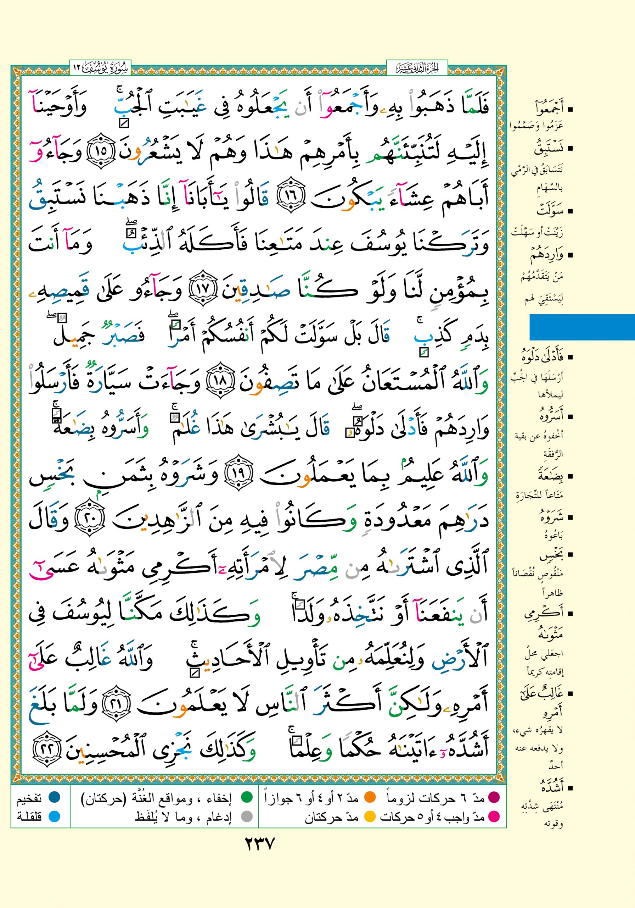Image resolution: width=635 pixels, height=908 pixels.
Task: Click the blue rectangle tab in margin
Action: [581, 327]
